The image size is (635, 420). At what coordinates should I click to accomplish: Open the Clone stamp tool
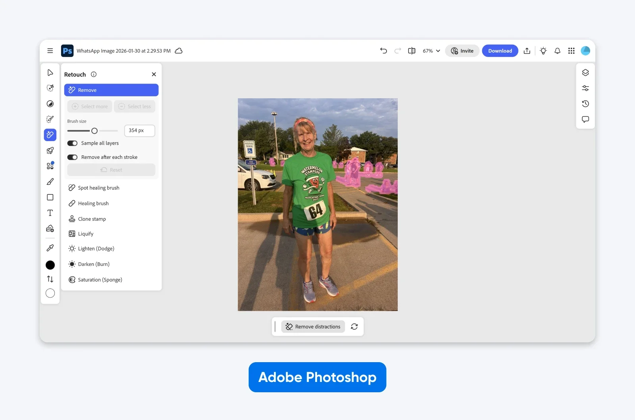(x=92, y=218)
